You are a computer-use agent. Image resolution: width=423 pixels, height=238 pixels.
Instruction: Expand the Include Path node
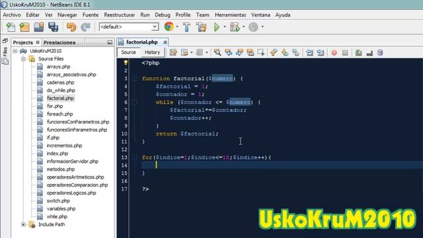(x=24, y=224)
